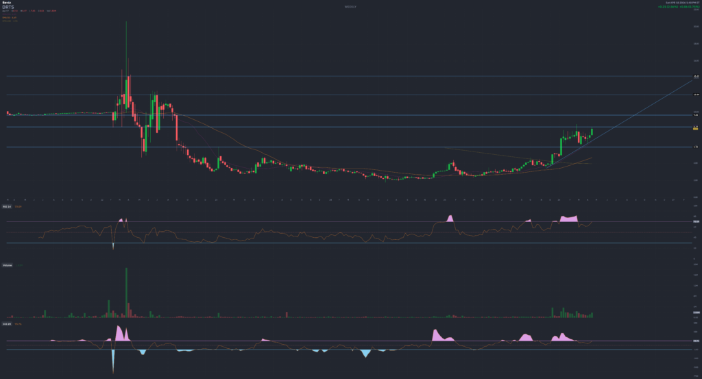Open the CCI 20 indicator label

pos(7,324)
